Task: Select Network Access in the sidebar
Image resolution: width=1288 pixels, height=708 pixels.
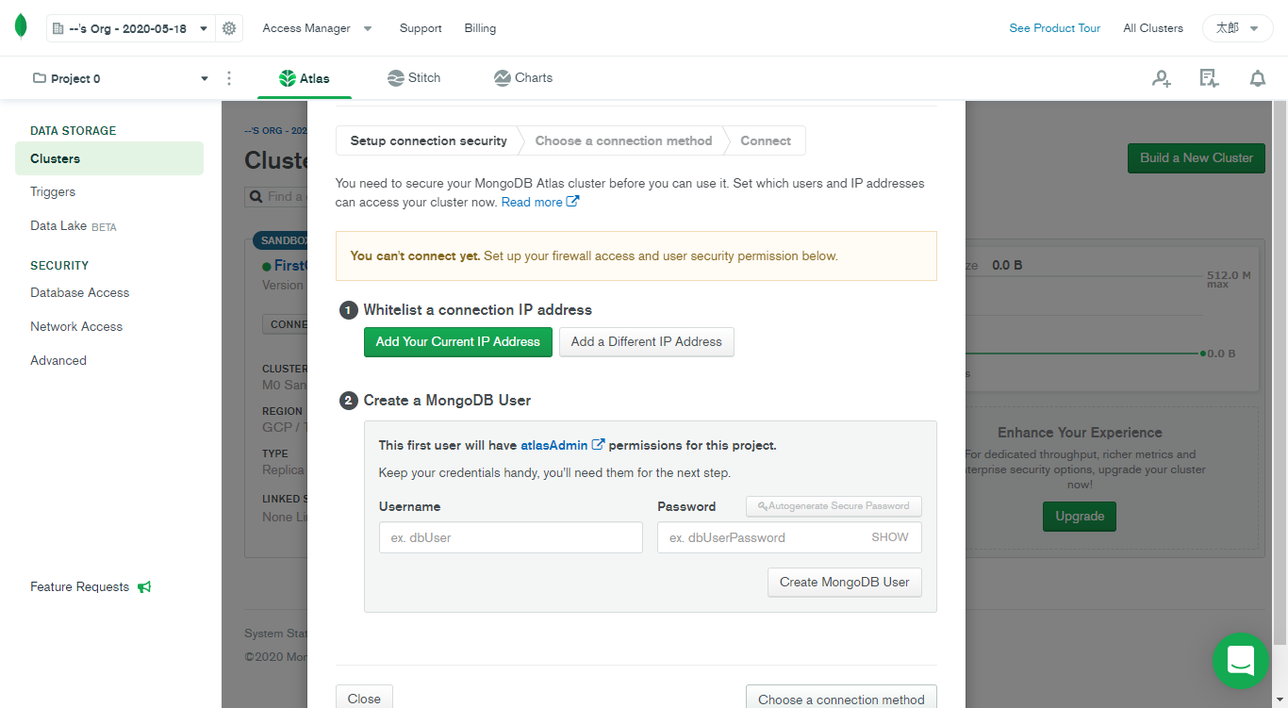Action: pyautogui.click(x=76, y=326)
